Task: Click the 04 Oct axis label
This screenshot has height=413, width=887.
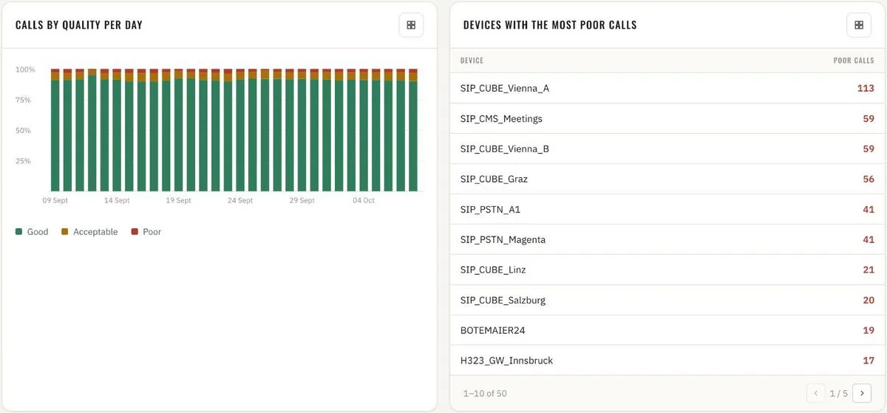Action: coord(364,200)
